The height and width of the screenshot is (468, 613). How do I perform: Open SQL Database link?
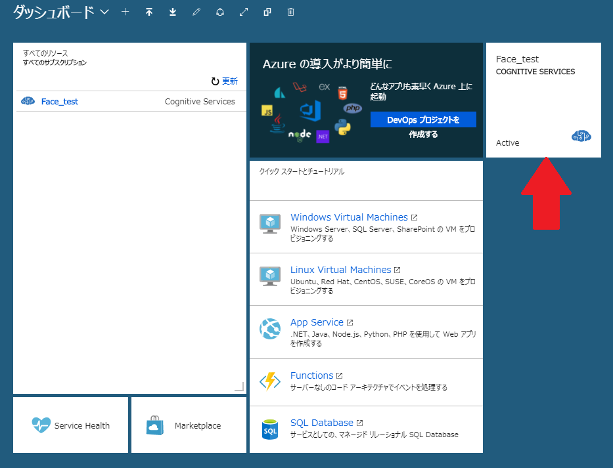(321, 423)
